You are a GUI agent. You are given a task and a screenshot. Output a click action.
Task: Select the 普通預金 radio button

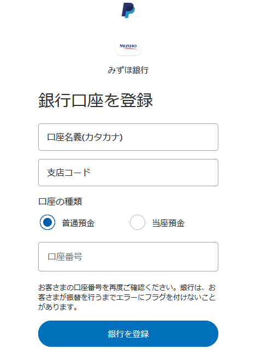click(47, 222)
